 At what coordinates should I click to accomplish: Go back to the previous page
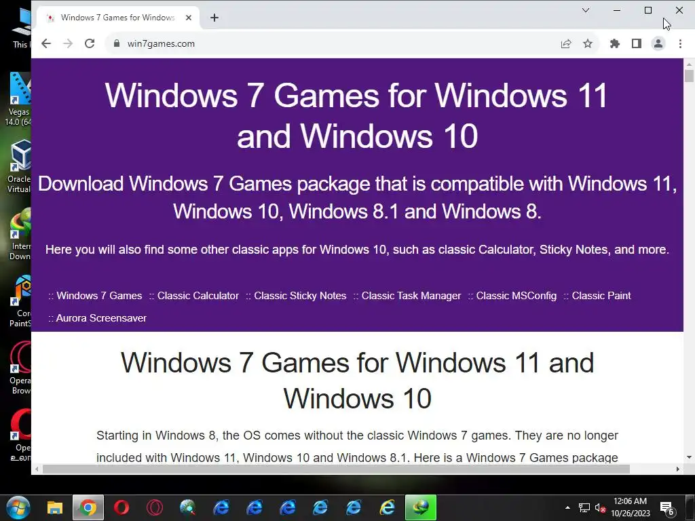tap(46, 43)
